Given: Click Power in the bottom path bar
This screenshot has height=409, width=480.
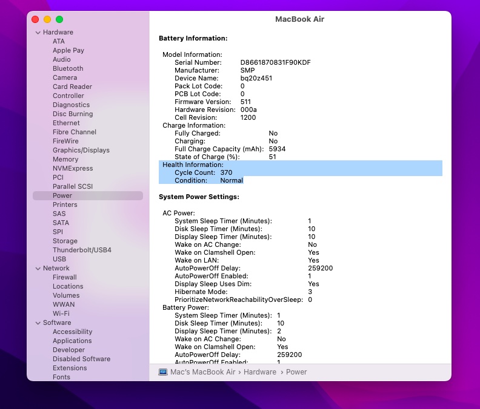Looking at the screenshot, I should [x=296, y=372].
